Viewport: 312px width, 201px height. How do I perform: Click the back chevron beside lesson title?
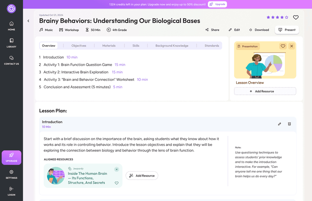(x=28, y=21)
